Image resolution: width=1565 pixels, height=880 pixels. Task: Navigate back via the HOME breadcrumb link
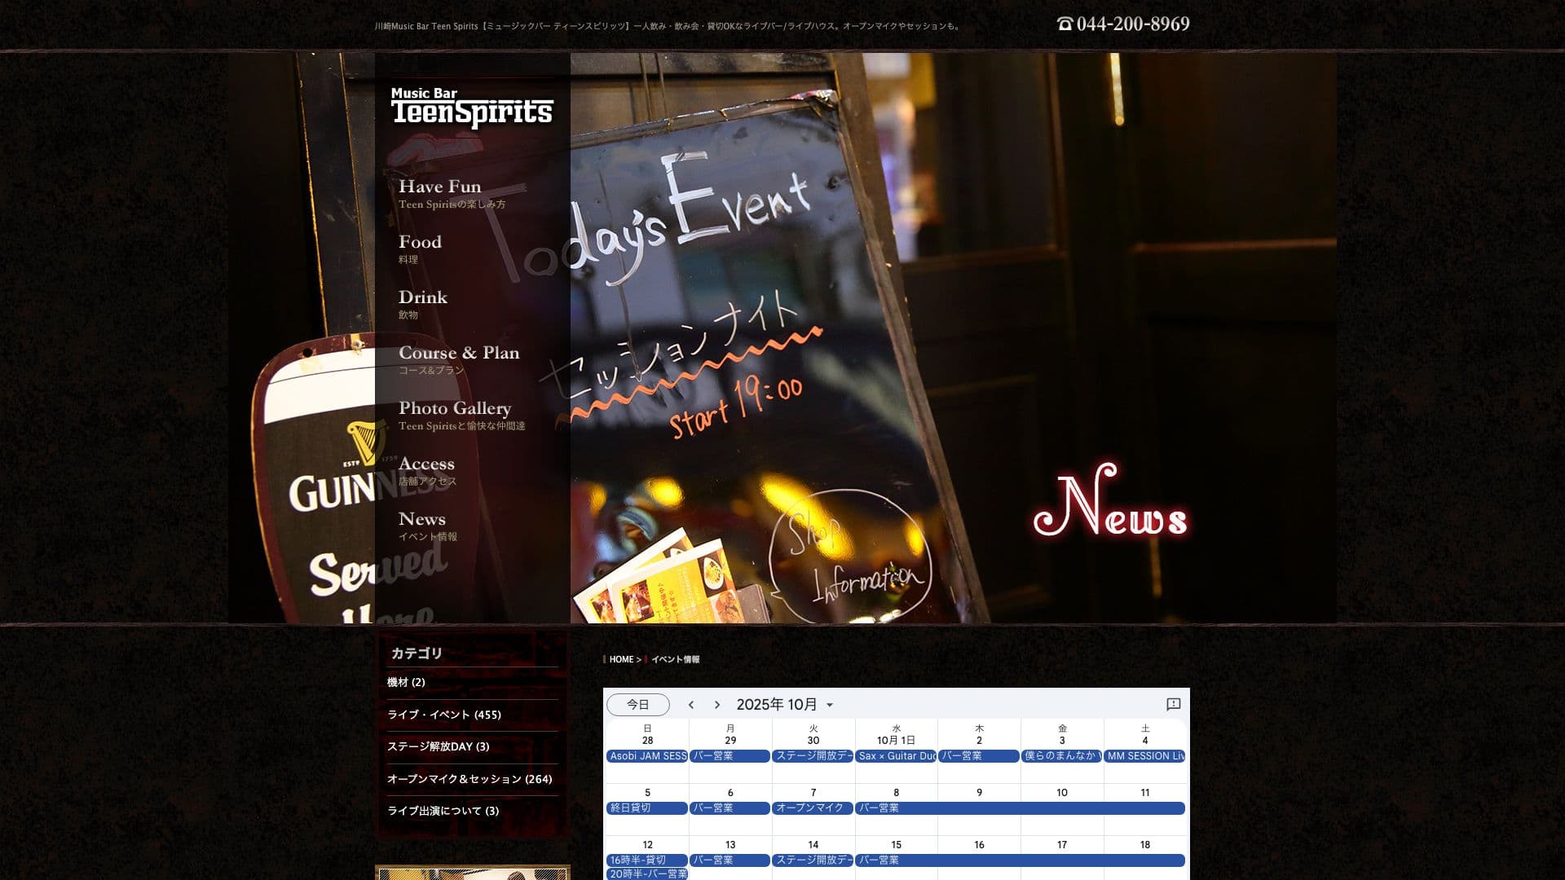click(623, 659)
